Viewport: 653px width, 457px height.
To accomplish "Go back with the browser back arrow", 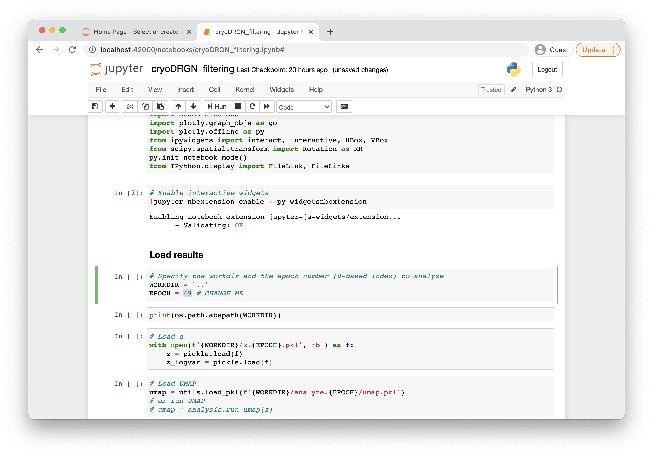I will 40,50.
